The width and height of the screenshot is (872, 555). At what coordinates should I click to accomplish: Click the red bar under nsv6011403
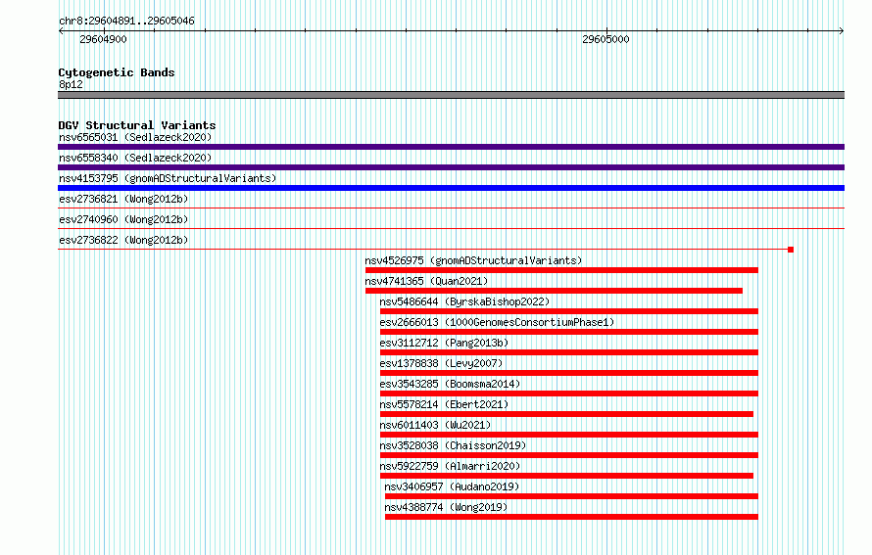pyautogui.click(x=569, y=435)
